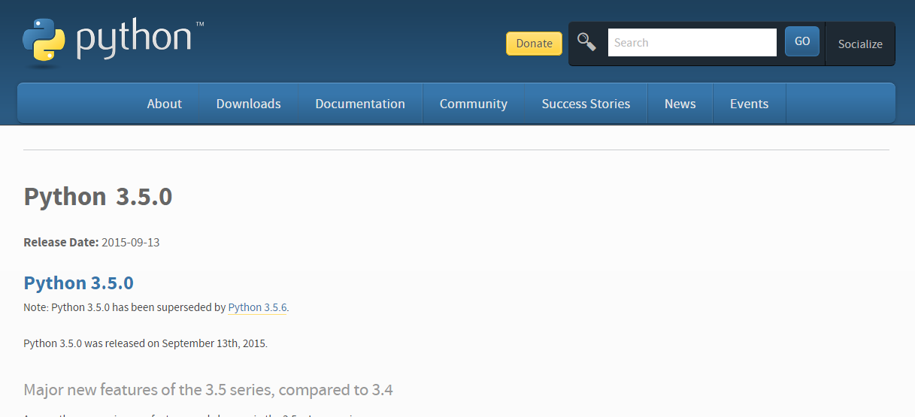Viewport: 915px width, 417px height.
Task: Click the GO search button
Action: (x=801, y=41)
